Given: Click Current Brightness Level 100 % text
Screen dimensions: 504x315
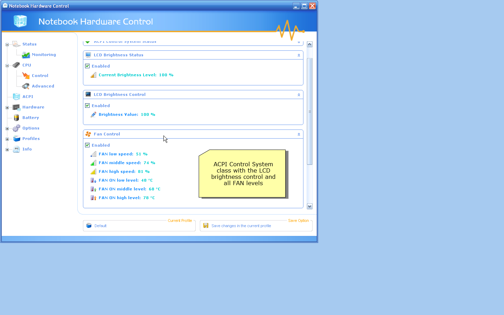Looking at the screenshot, I should point(136,75).
